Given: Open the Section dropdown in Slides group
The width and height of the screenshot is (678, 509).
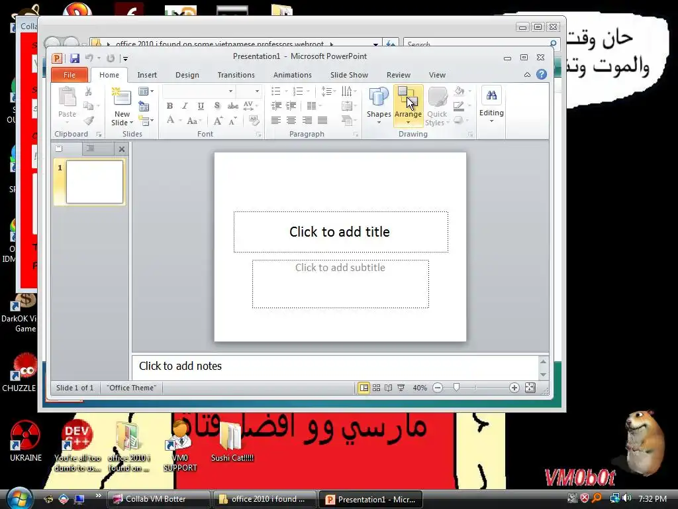Looking at the screenshot, I should (146, 121).
